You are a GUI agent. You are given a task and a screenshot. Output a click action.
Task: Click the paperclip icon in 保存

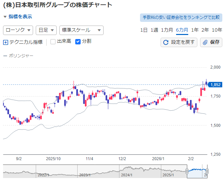(205, 42)
